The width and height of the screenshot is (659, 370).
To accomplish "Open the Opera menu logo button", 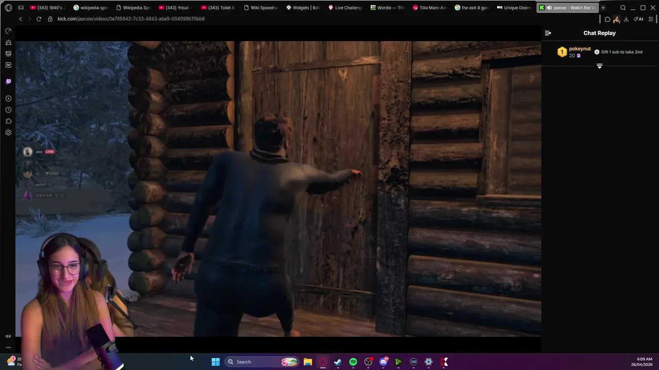I will pos(8,8).
